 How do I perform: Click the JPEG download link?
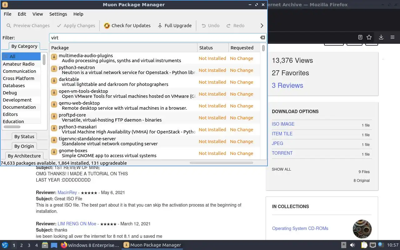point(277,143)
